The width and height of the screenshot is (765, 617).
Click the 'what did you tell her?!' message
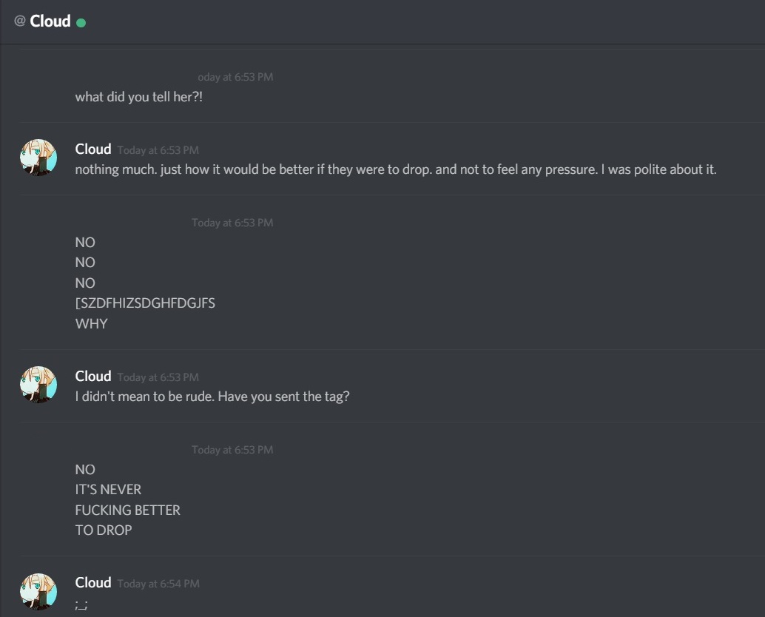138,97
